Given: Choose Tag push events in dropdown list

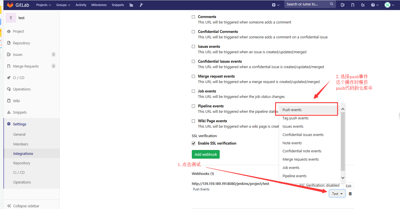Looking at the screenshot, I should [295, 118].
